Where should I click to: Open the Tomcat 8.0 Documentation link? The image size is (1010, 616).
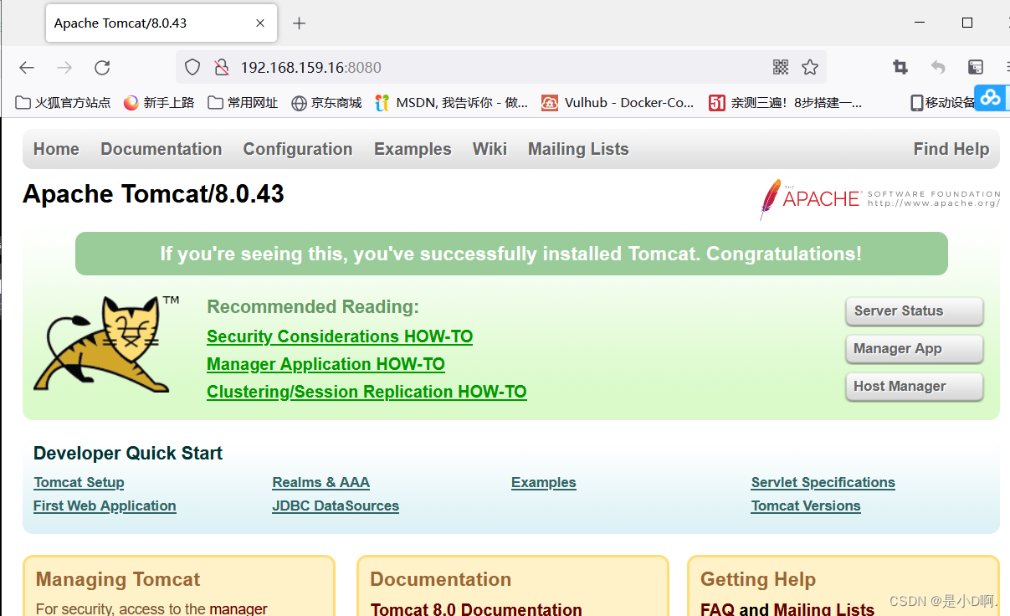pos(476,609)
